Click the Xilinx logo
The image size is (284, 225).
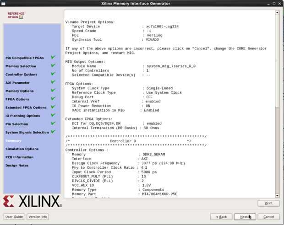pos(33,201)
